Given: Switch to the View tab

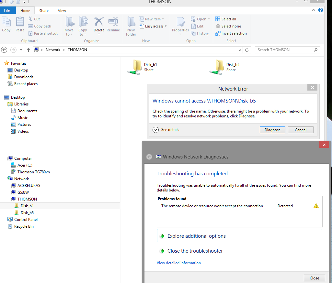Looking at the screenshot, I should pos(62,11).
